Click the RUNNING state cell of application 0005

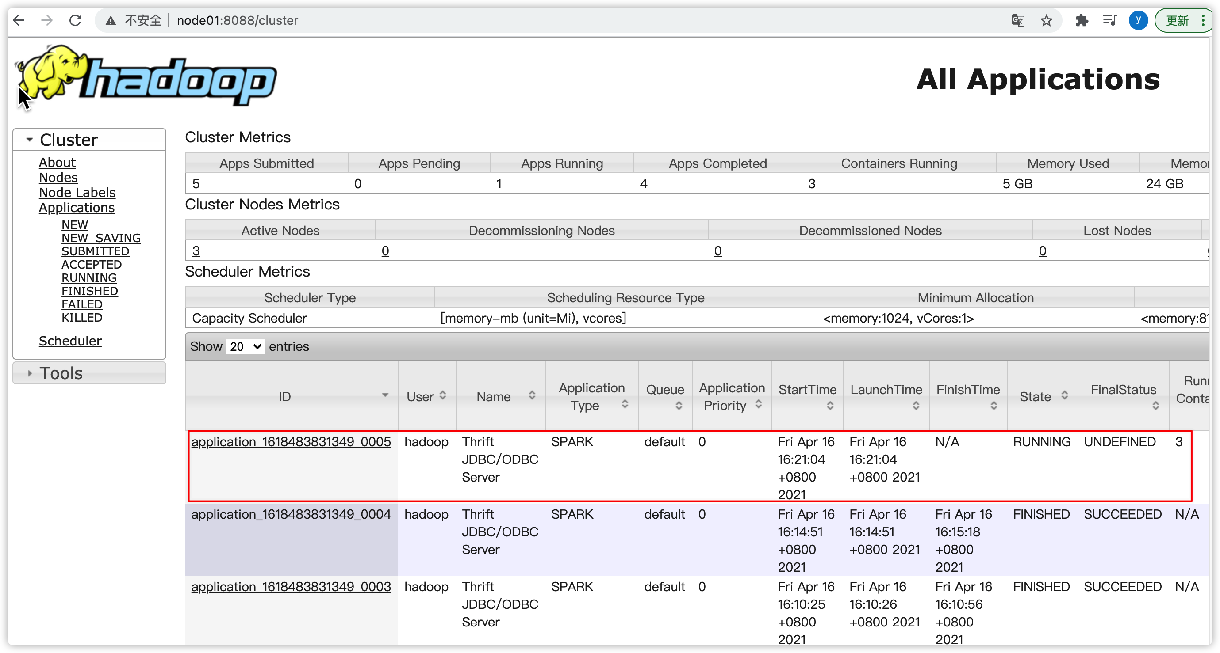(1042, 441)
